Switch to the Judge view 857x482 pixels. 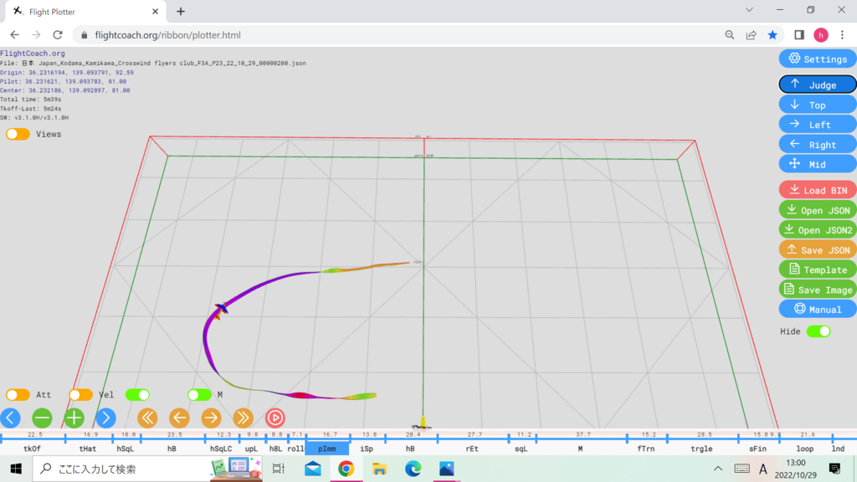tap(818, 85)
